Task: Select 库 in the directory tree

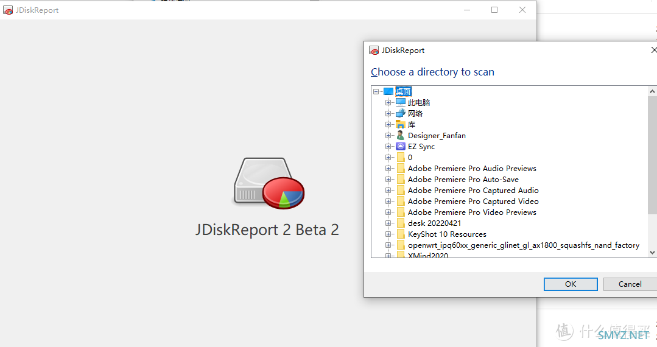Action: coord(412,124)
